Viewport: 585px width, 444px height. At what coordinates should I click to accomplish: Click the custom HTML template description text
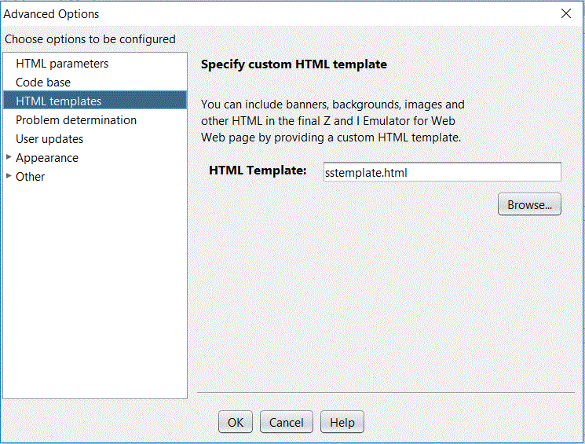(x=332, y=120)
